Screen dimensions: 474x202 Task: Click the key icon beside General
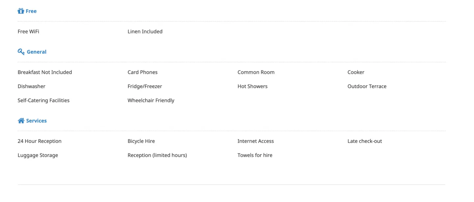(x=21, y=52)
